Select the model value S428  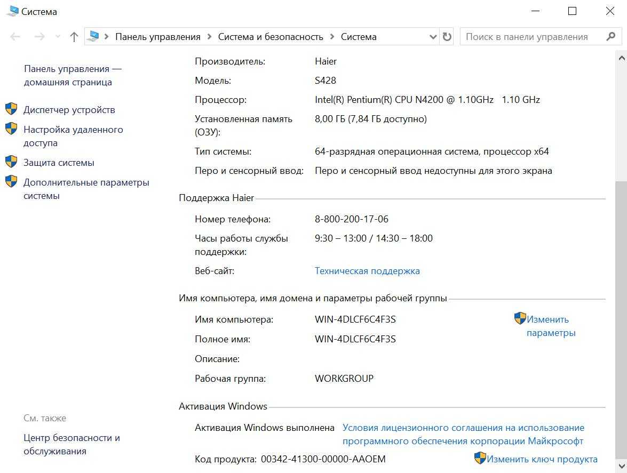coord(325,81)
